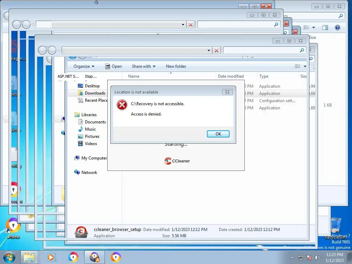Select My Computer in the navigation pane
This screenshot has height=264, width=352.
coord(94,158)
